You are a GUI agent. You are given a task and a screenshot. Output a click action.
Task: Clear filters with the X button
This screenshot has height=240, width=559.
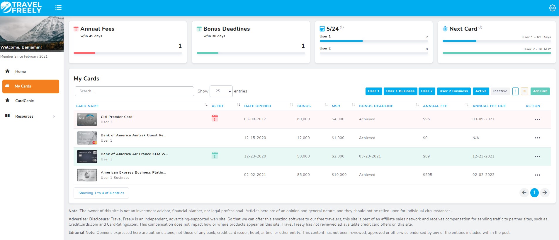(x=524, y=91)
